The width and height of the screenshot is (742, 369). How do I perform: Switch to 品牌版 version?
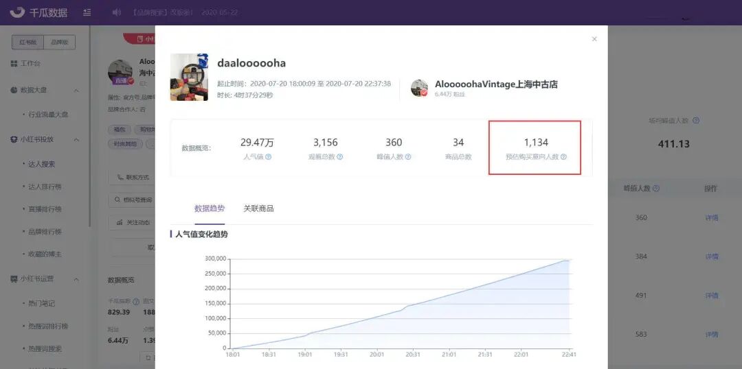click(x=60, y=42)
